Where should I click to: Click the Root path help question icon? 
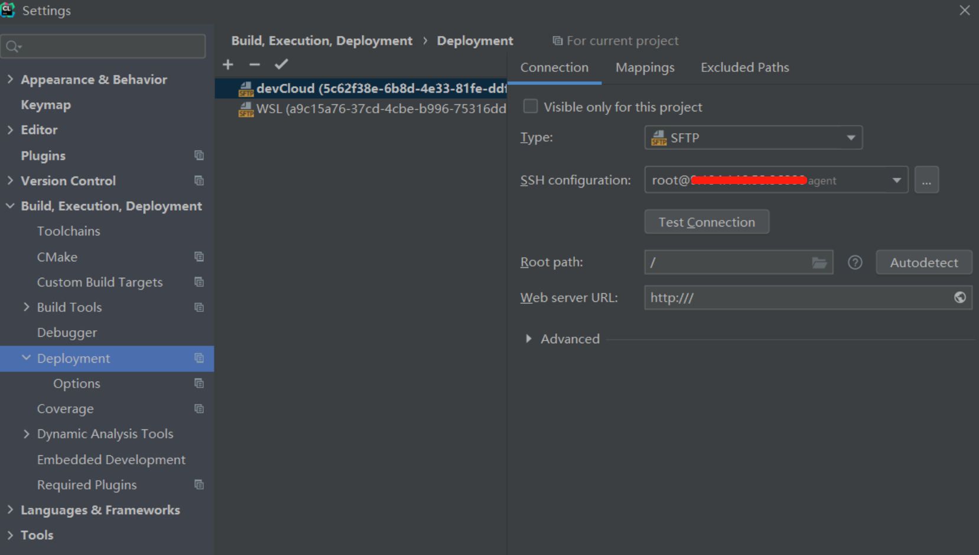point(855,262)
